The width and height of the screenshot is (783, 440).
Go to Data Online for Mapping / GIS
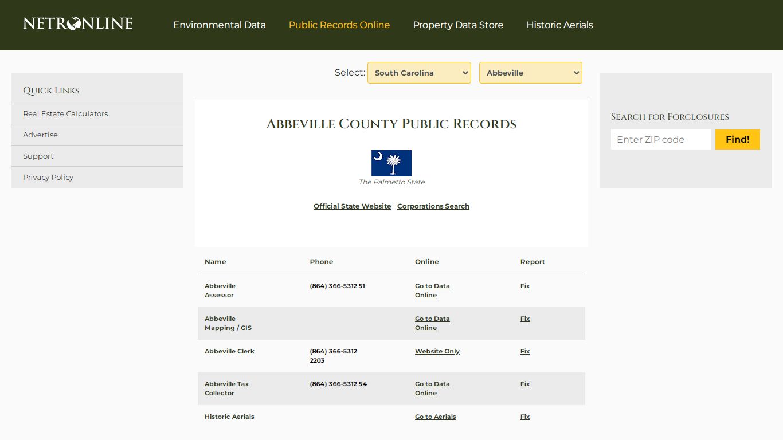(x=432, y=323)
